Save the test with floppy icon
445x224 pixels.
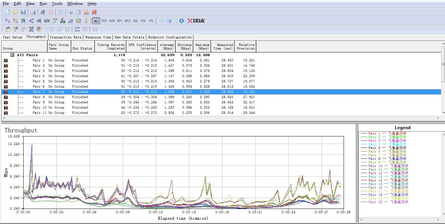pos(23,12)
